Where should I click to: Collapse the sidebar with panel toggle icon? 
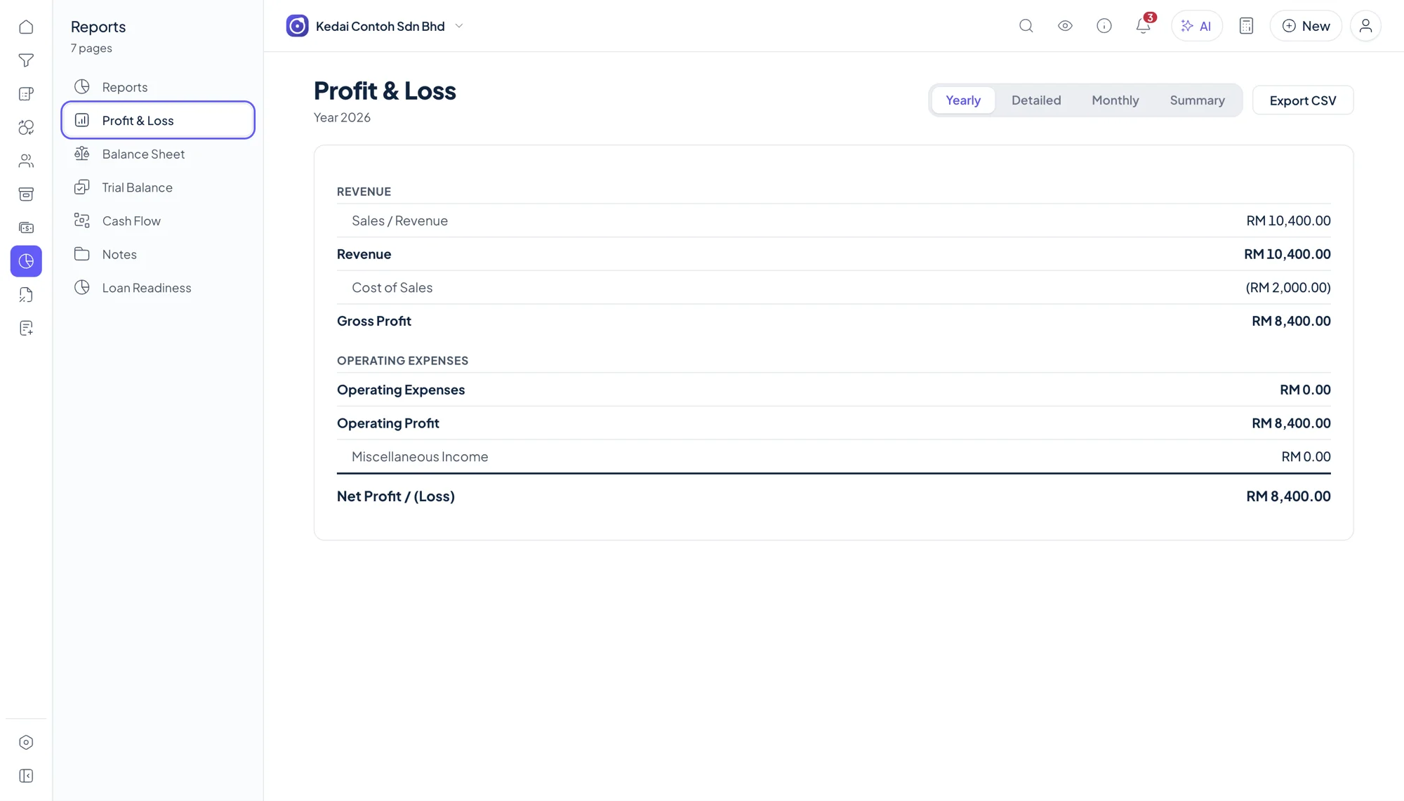coord(26,776)
